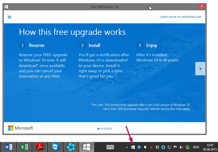
Task: Open Word from the taskbar
Action: pos(9,147)
